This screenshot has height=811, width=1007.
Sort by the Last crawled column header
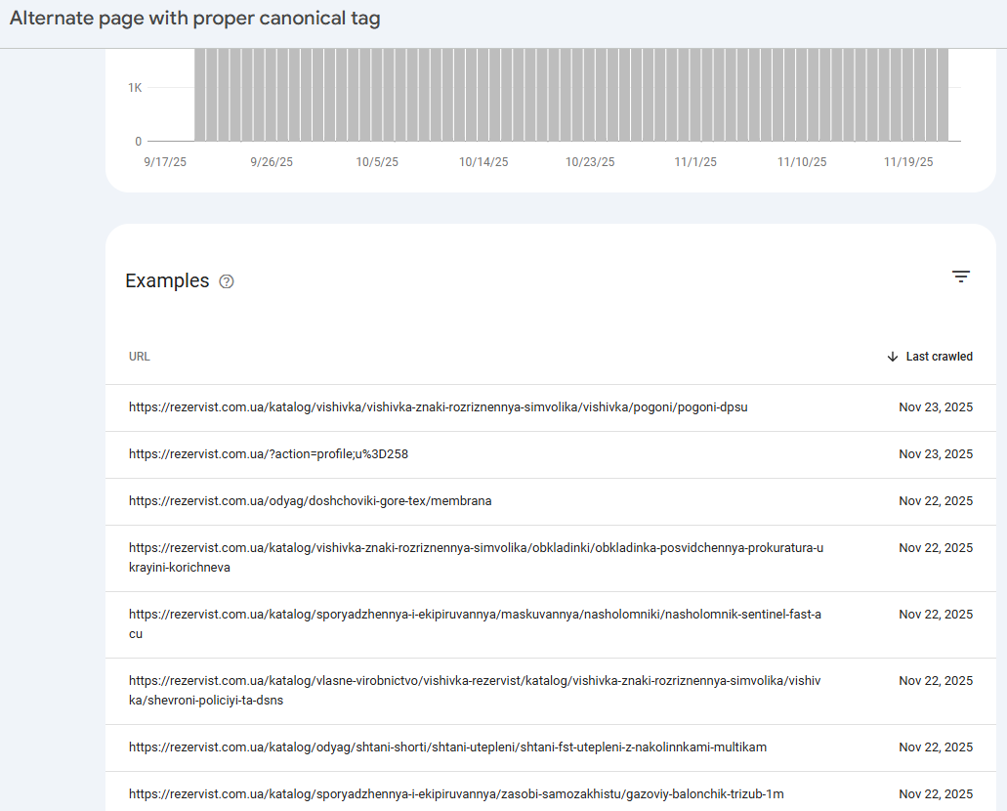point(939,357)
